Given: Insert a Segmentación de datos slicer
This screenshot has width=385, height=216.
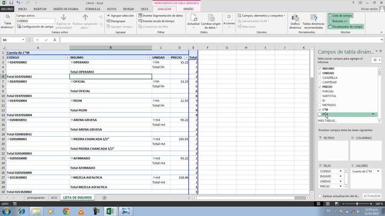Looking at the screenshot, I should (161, 16).
